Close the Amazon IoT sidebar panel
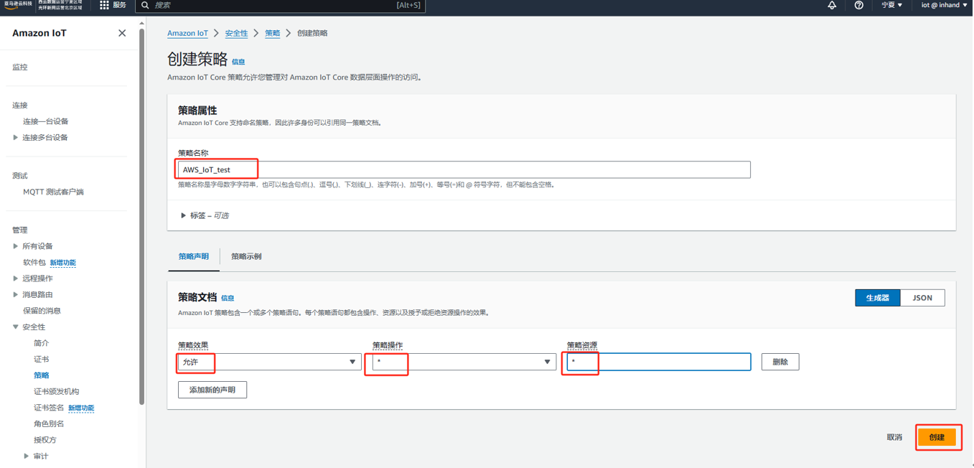 click(x=122, y=33)
